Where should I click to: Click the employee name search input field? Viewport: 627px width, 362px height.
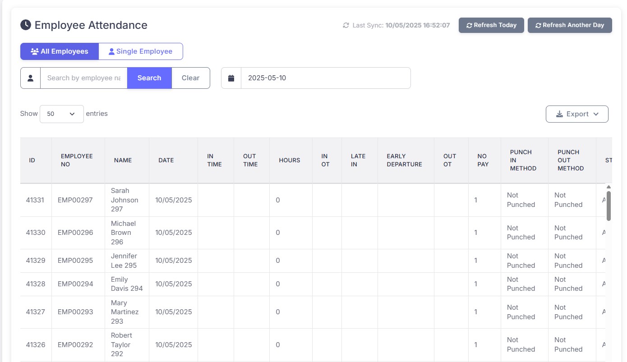coord(83,78)
